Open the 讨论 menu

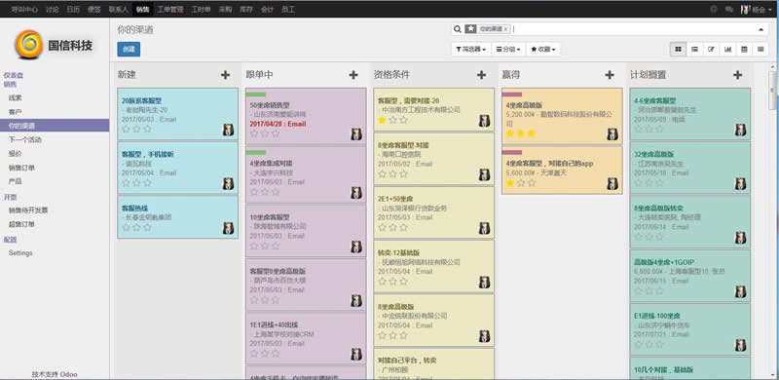click(x=52, y=9)
